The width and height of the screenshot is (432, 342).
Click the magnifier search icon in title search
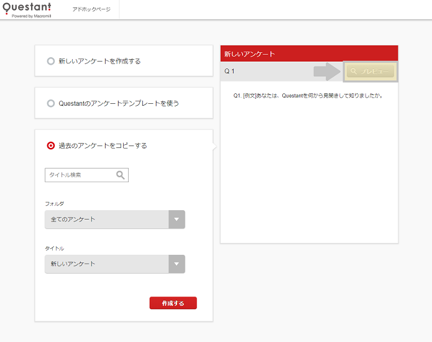pos(121,175)
